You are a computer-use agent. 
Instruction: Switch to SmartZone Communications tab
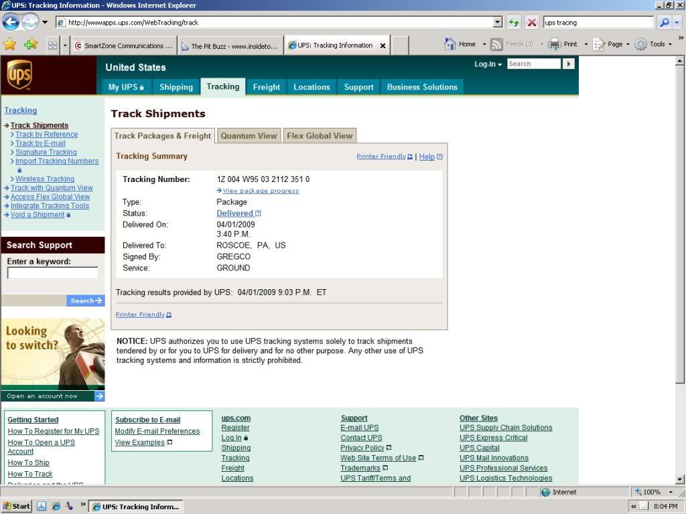(x=124, y=46)
